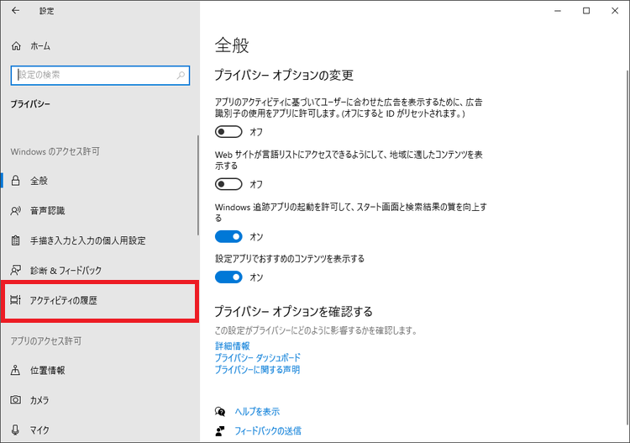Click the 位置情報 location icon

[15, 370]
